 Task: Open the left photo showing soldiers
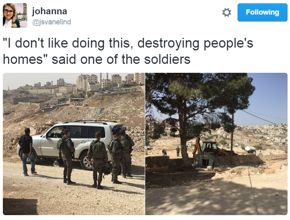(74, 144)
